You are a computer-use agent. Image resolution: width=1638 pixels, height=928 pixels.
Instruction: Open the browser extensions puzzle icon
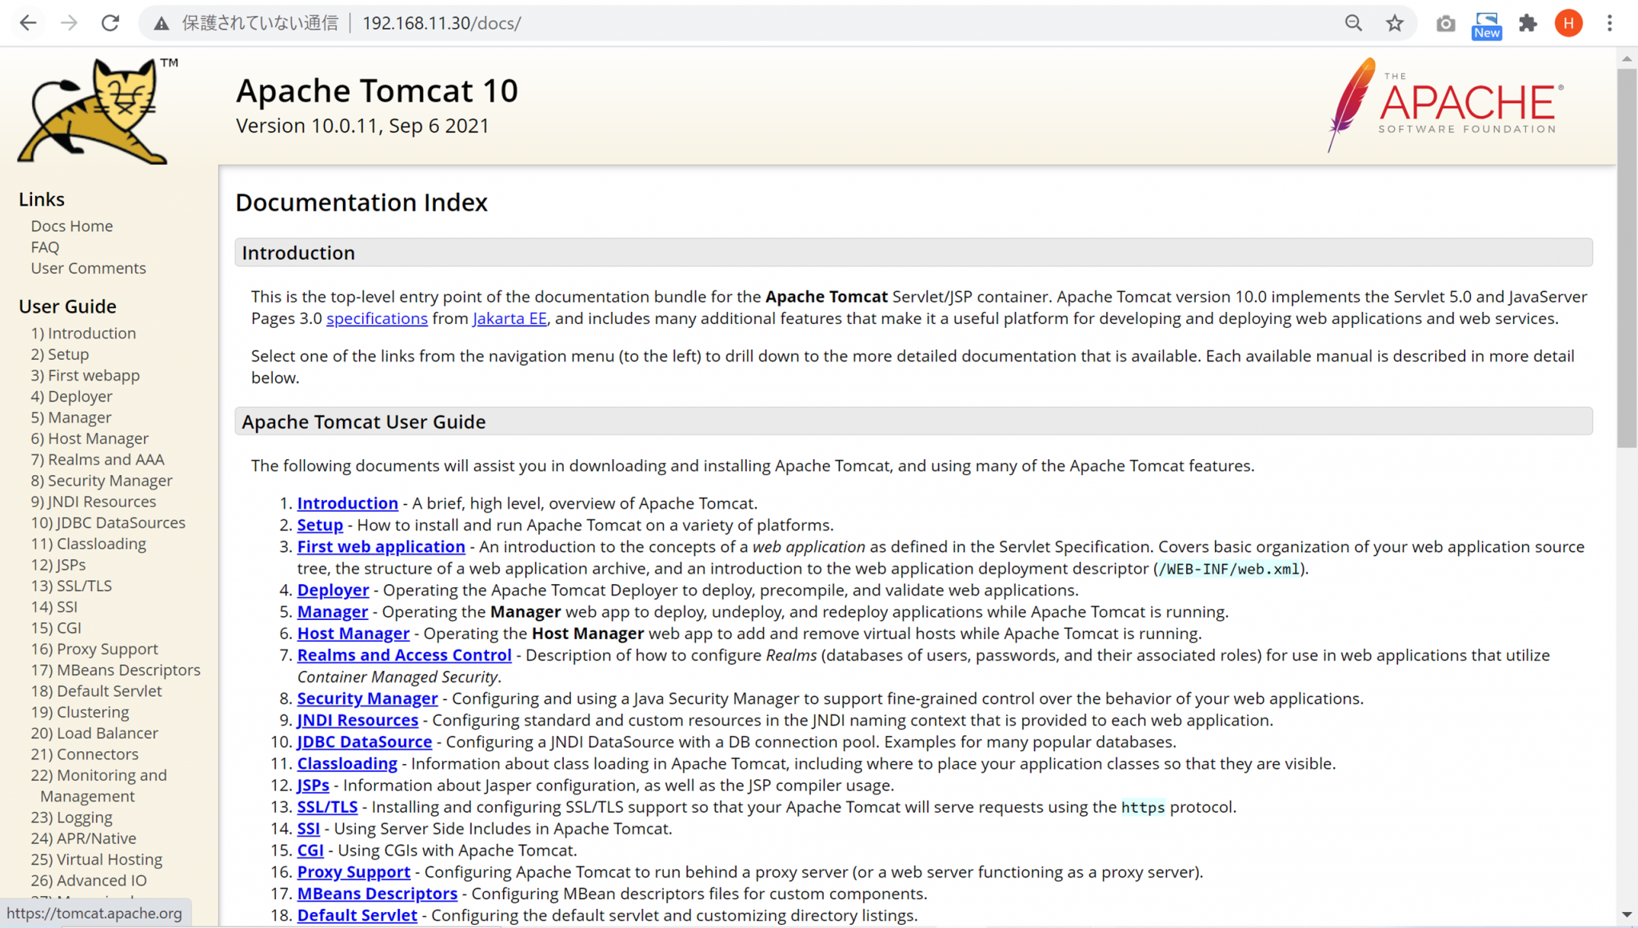click(1528, 23)
